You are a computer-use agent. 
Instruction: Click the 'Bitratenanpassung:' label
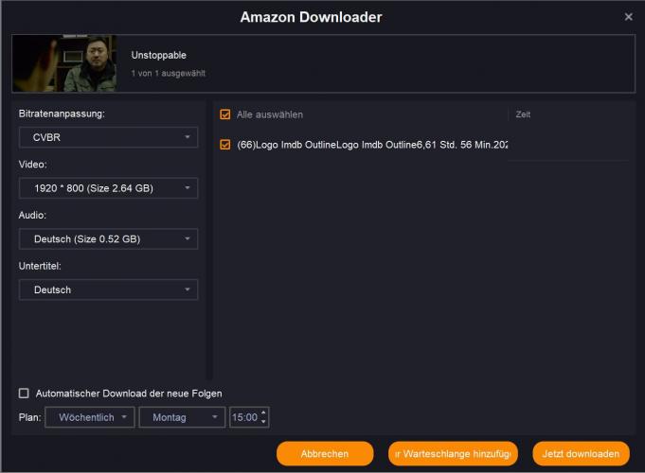(62, 114)
